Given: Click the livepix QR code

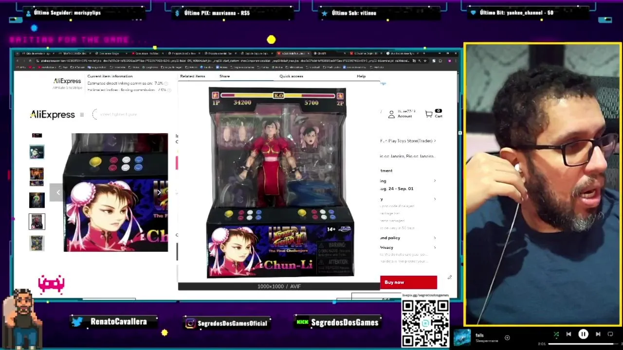Looking at the screenshot, I should 425,323.
